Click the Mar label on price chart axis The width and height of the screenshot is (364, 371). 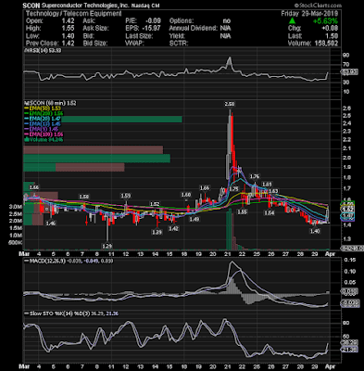pyautogui.click(x=24, y=254)
